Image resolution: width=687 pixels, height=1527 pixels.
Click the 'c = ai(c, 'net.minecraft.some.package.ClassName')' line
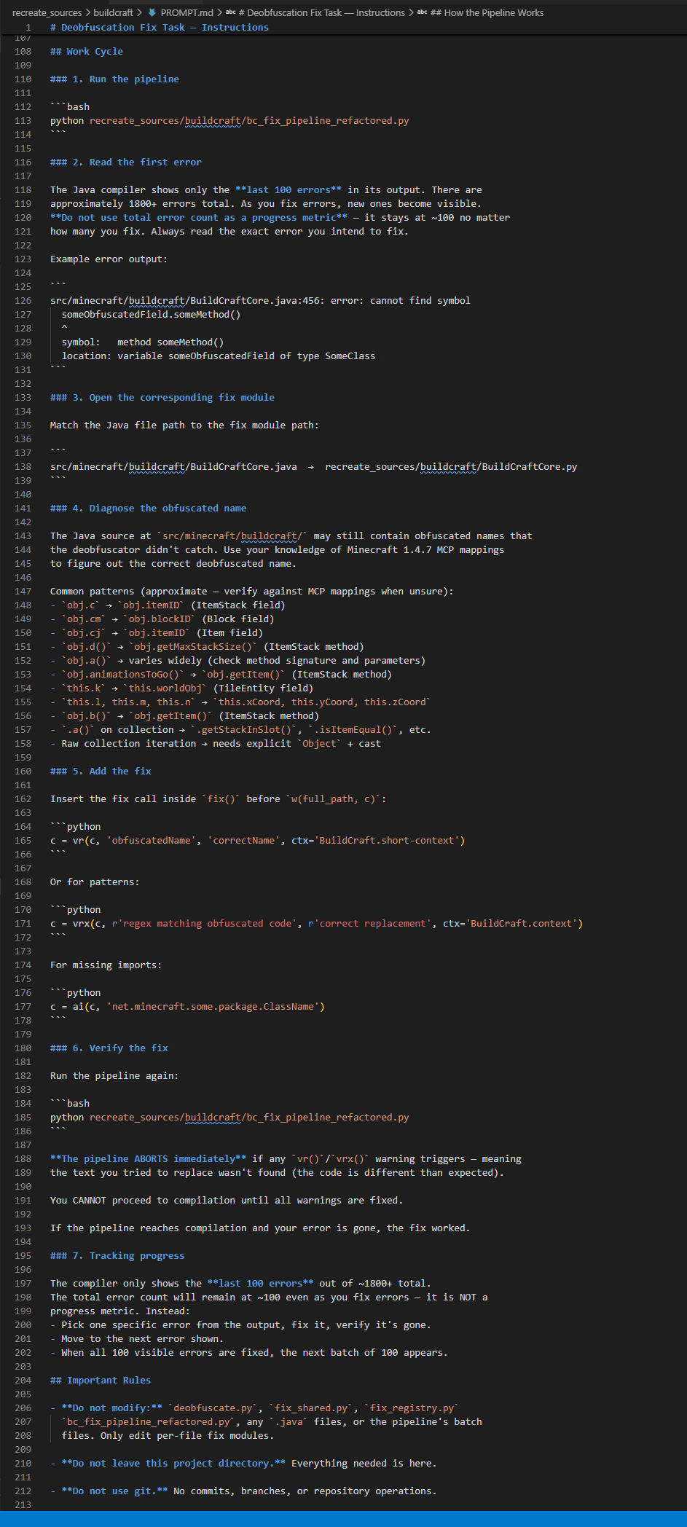coord(188,1007)
